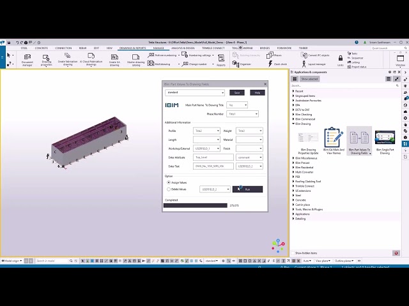
Task: Click Convert IFC objects
Action: point(315,55)
